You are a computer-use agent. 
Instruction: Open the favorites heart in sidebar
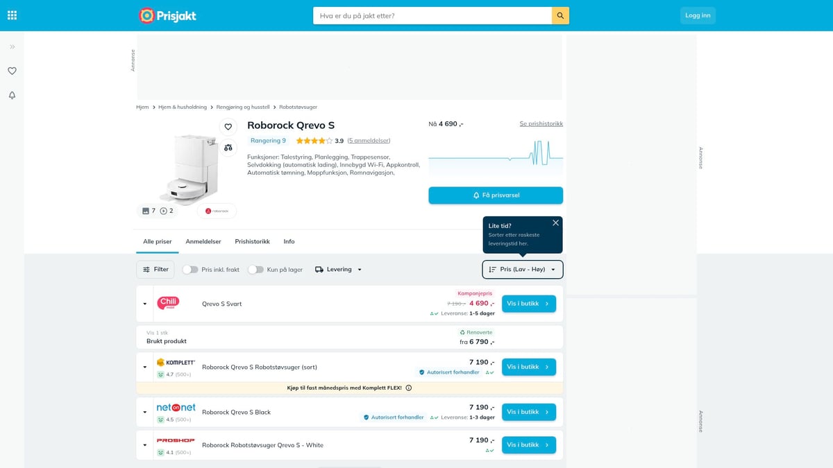tap(12, 71)
